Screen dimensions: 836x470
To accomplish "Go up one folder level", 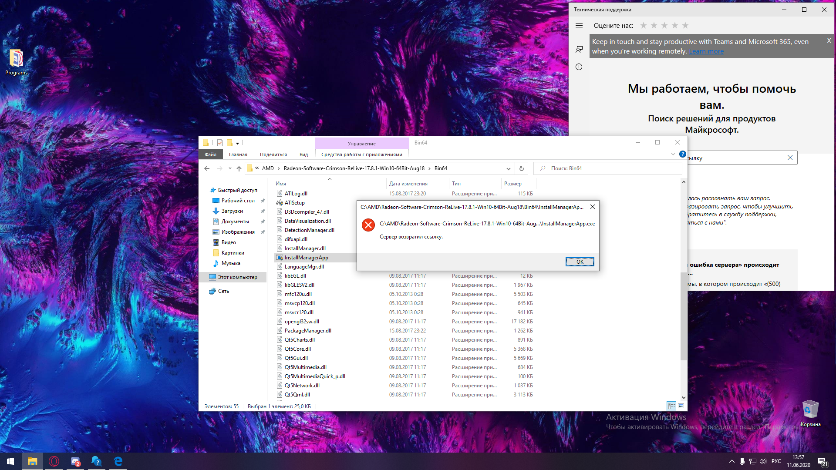I will pos(239,168).
